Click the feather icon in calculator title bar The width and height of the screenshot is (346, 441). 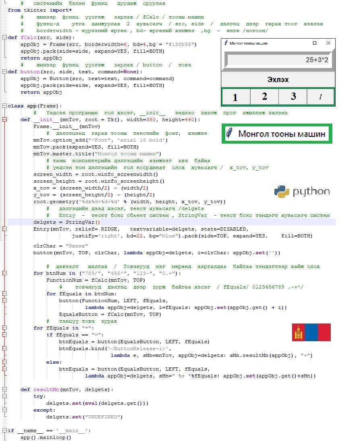(x=226, y=43)
